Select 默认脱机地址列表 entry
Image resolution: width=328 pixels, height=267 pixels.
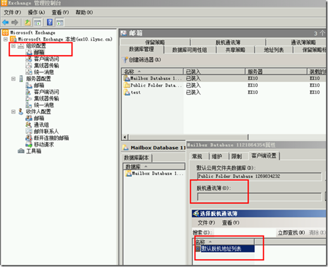225,249
